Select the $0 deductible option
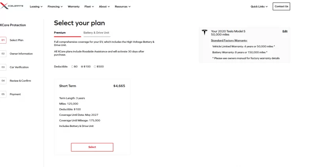Image resolution: width=317 pixels, height=167 pixels. point(72,67)
